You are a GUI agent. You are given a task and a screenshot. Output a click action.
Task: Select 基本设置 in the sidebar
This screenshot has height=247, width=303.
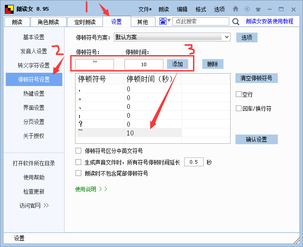[34, 37]
